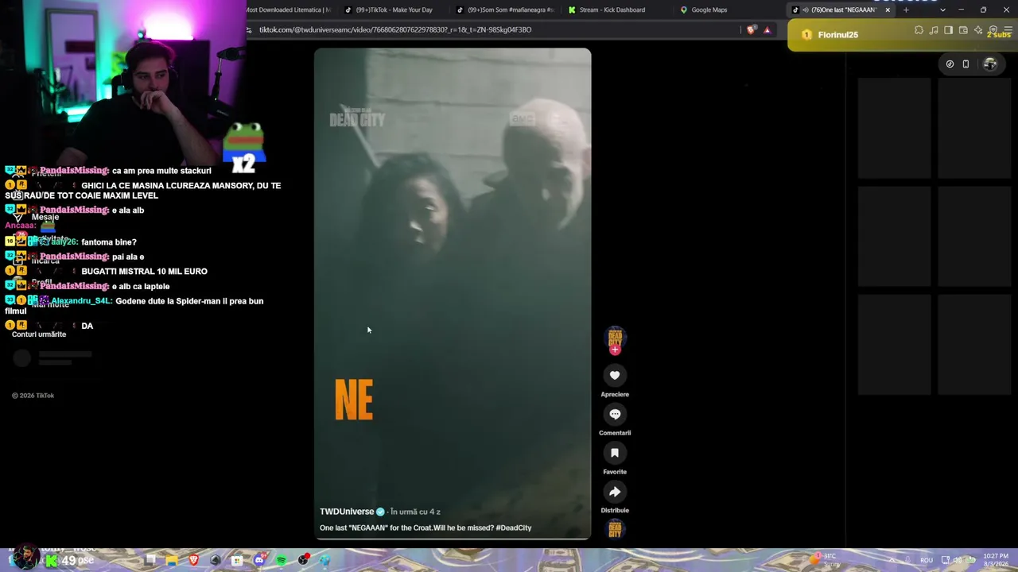
Task: Click the Brave Shields lion icon
Action: pos(752,30)
